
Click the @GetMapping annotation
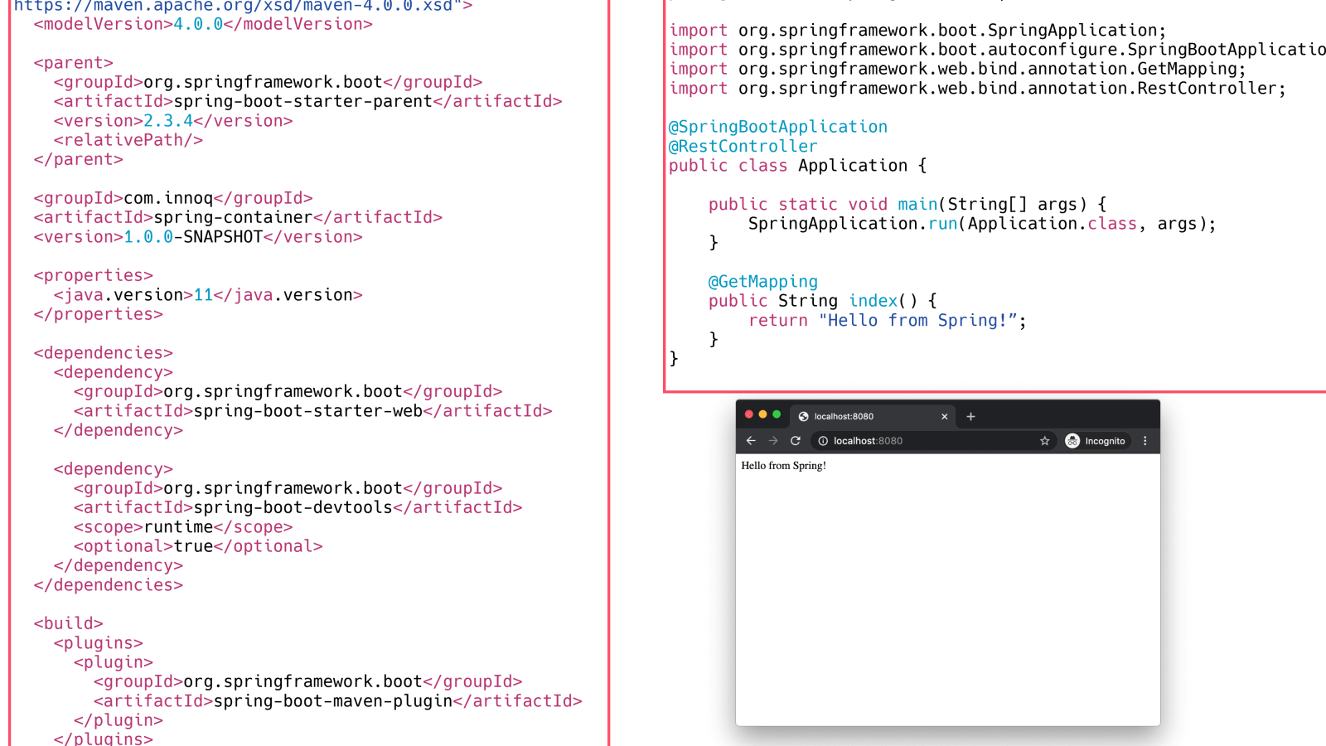pyautogui.click(x=762, y=282)
